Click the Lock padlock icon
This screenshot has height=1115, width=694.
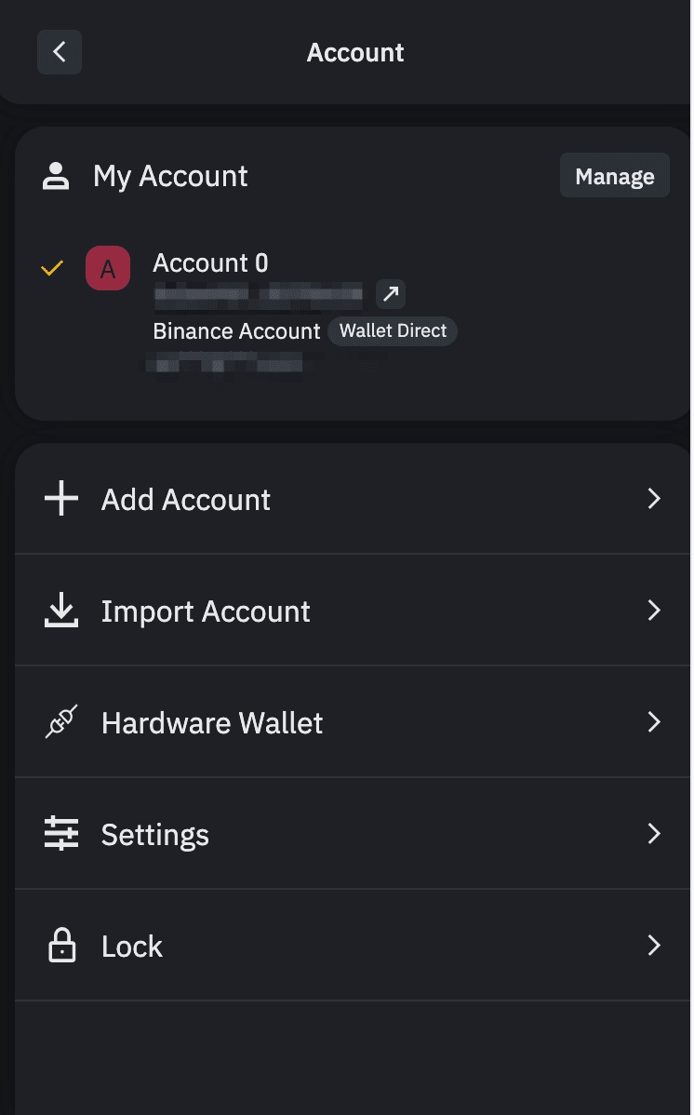click(x=61, y=946)
